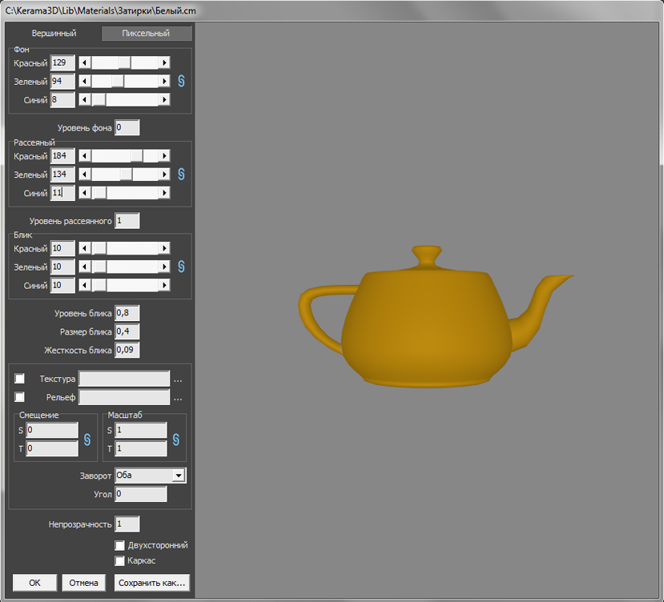
Task: Click the teapot in the material preview
Action: click(x=427, y=326)
